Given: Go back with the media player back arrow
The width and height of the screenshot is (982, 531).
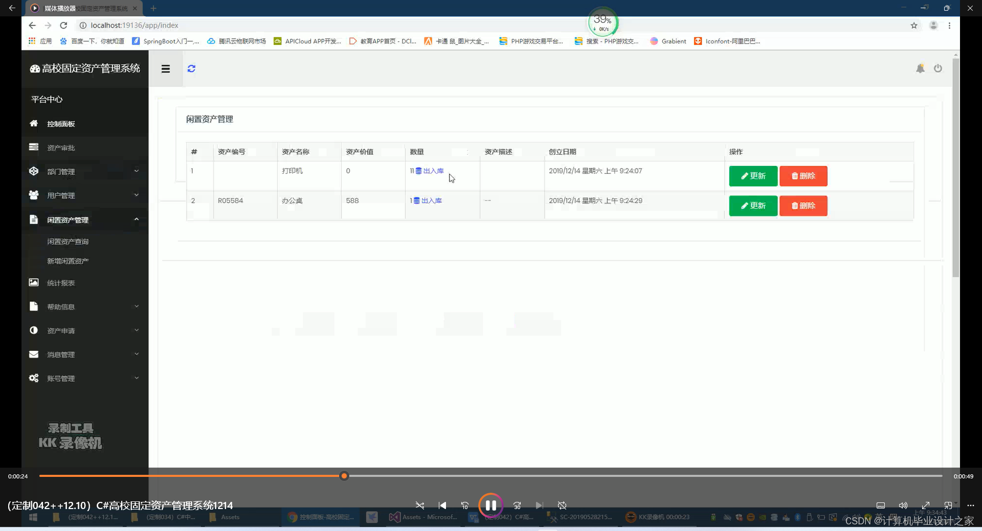Looking at the screenshot, I should click(x=12, y=8).
